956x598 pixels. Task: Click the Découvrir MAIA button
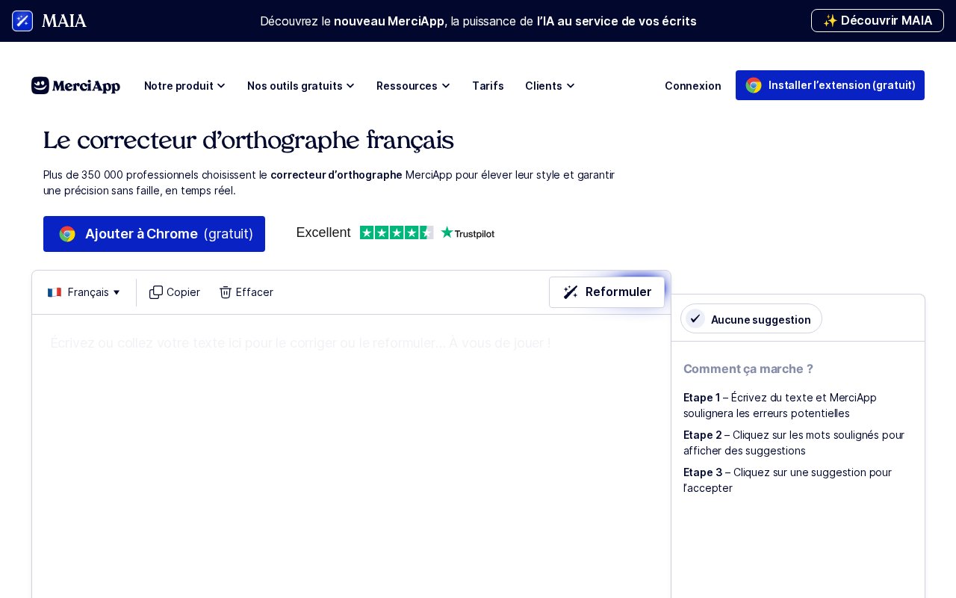click(x=878, y=21)
